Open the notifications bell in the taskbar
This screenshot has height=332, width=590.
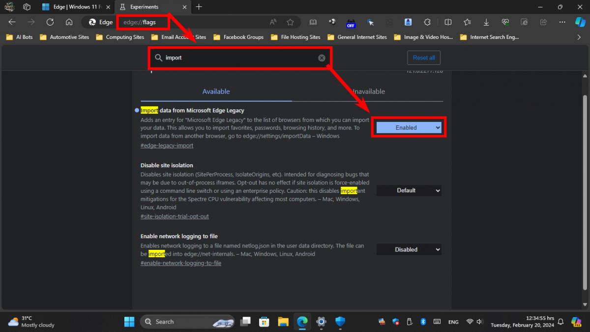(560, 322)
